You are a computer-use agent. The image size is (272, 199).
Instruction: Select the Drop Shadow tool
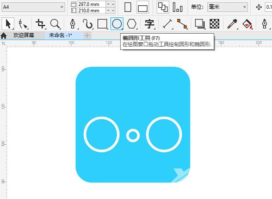click(200, 24)
